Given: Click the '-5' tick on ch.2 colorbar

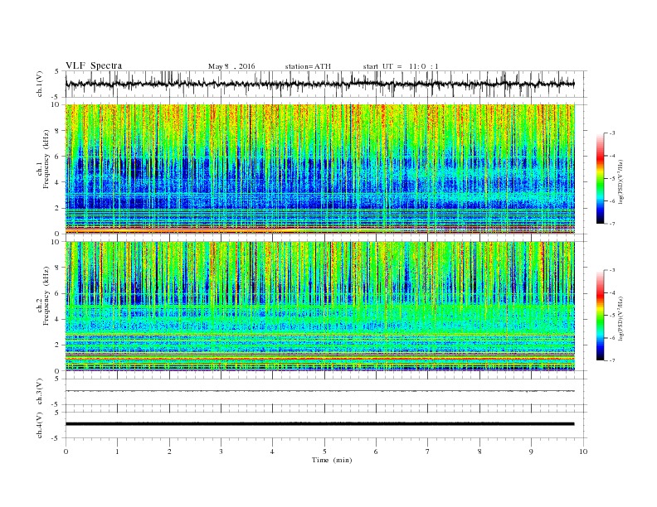Looking at the screenshot, I should (x=612, y=316).
